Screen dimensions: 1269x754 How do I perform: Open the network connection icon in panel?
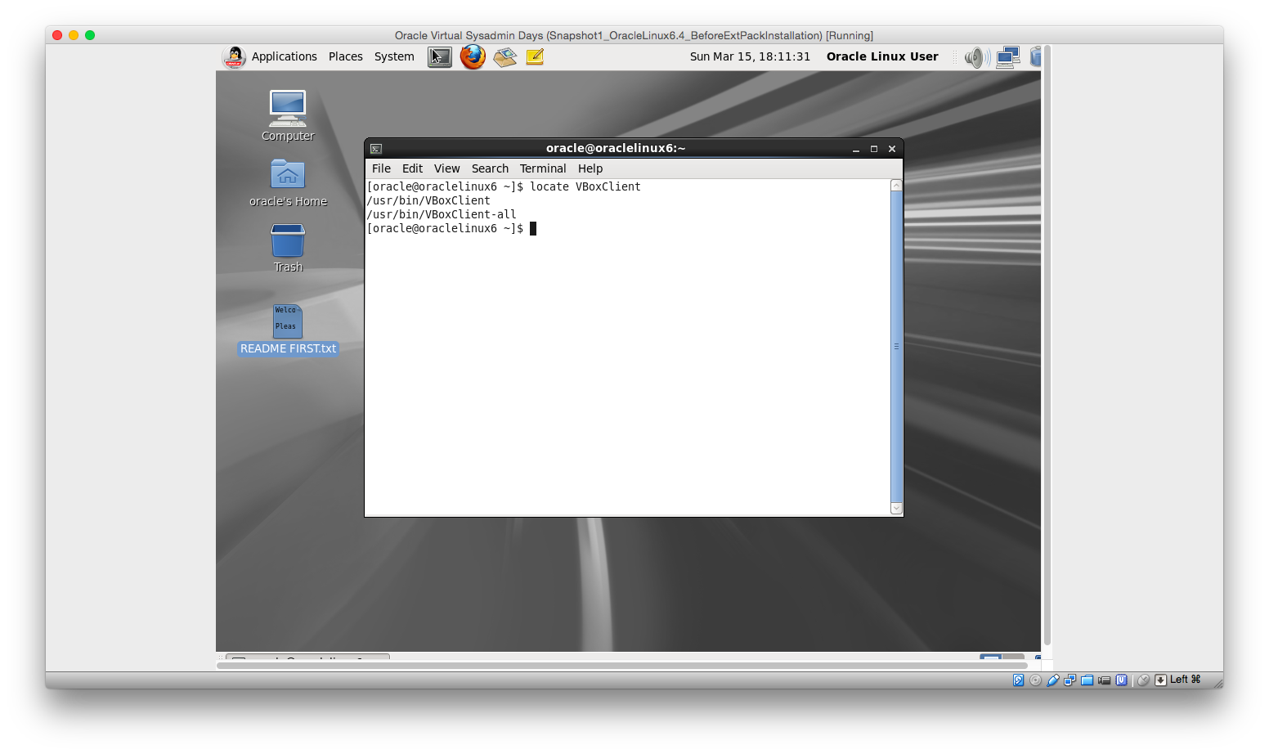pyautogui.click(x=1008, y=57)
